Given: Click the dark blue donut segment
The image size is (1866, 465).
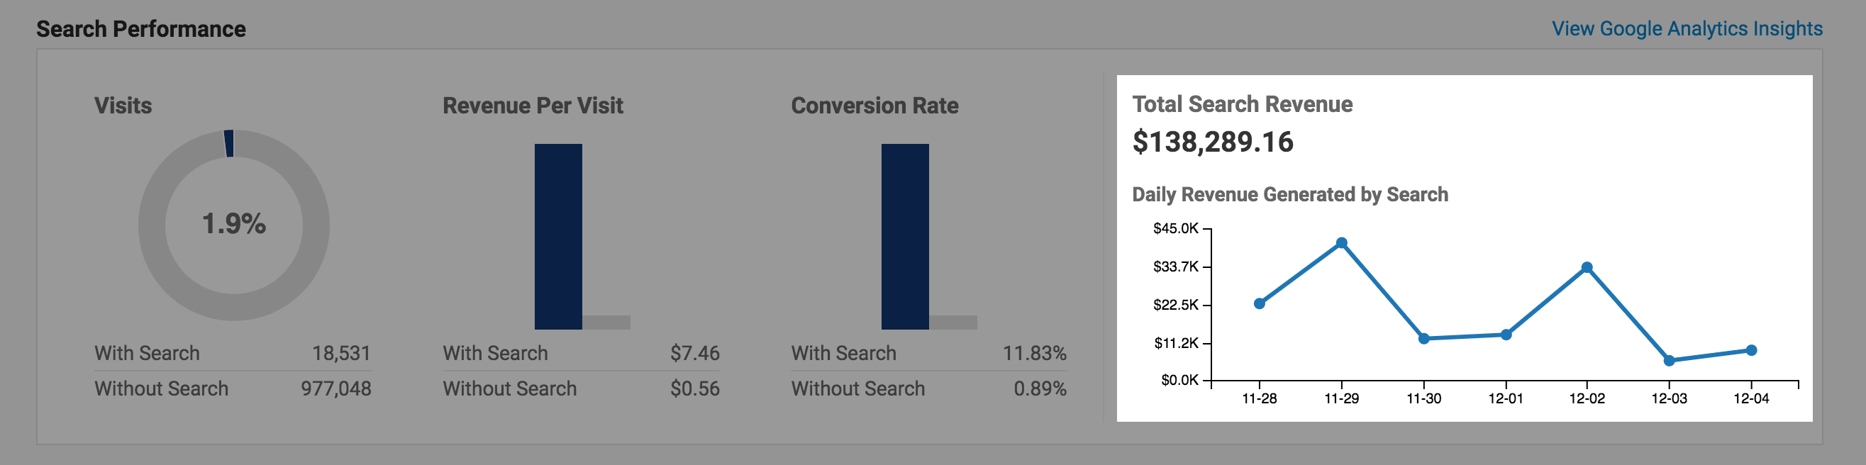Looking at the screenshot, I should tap(229, 143).
